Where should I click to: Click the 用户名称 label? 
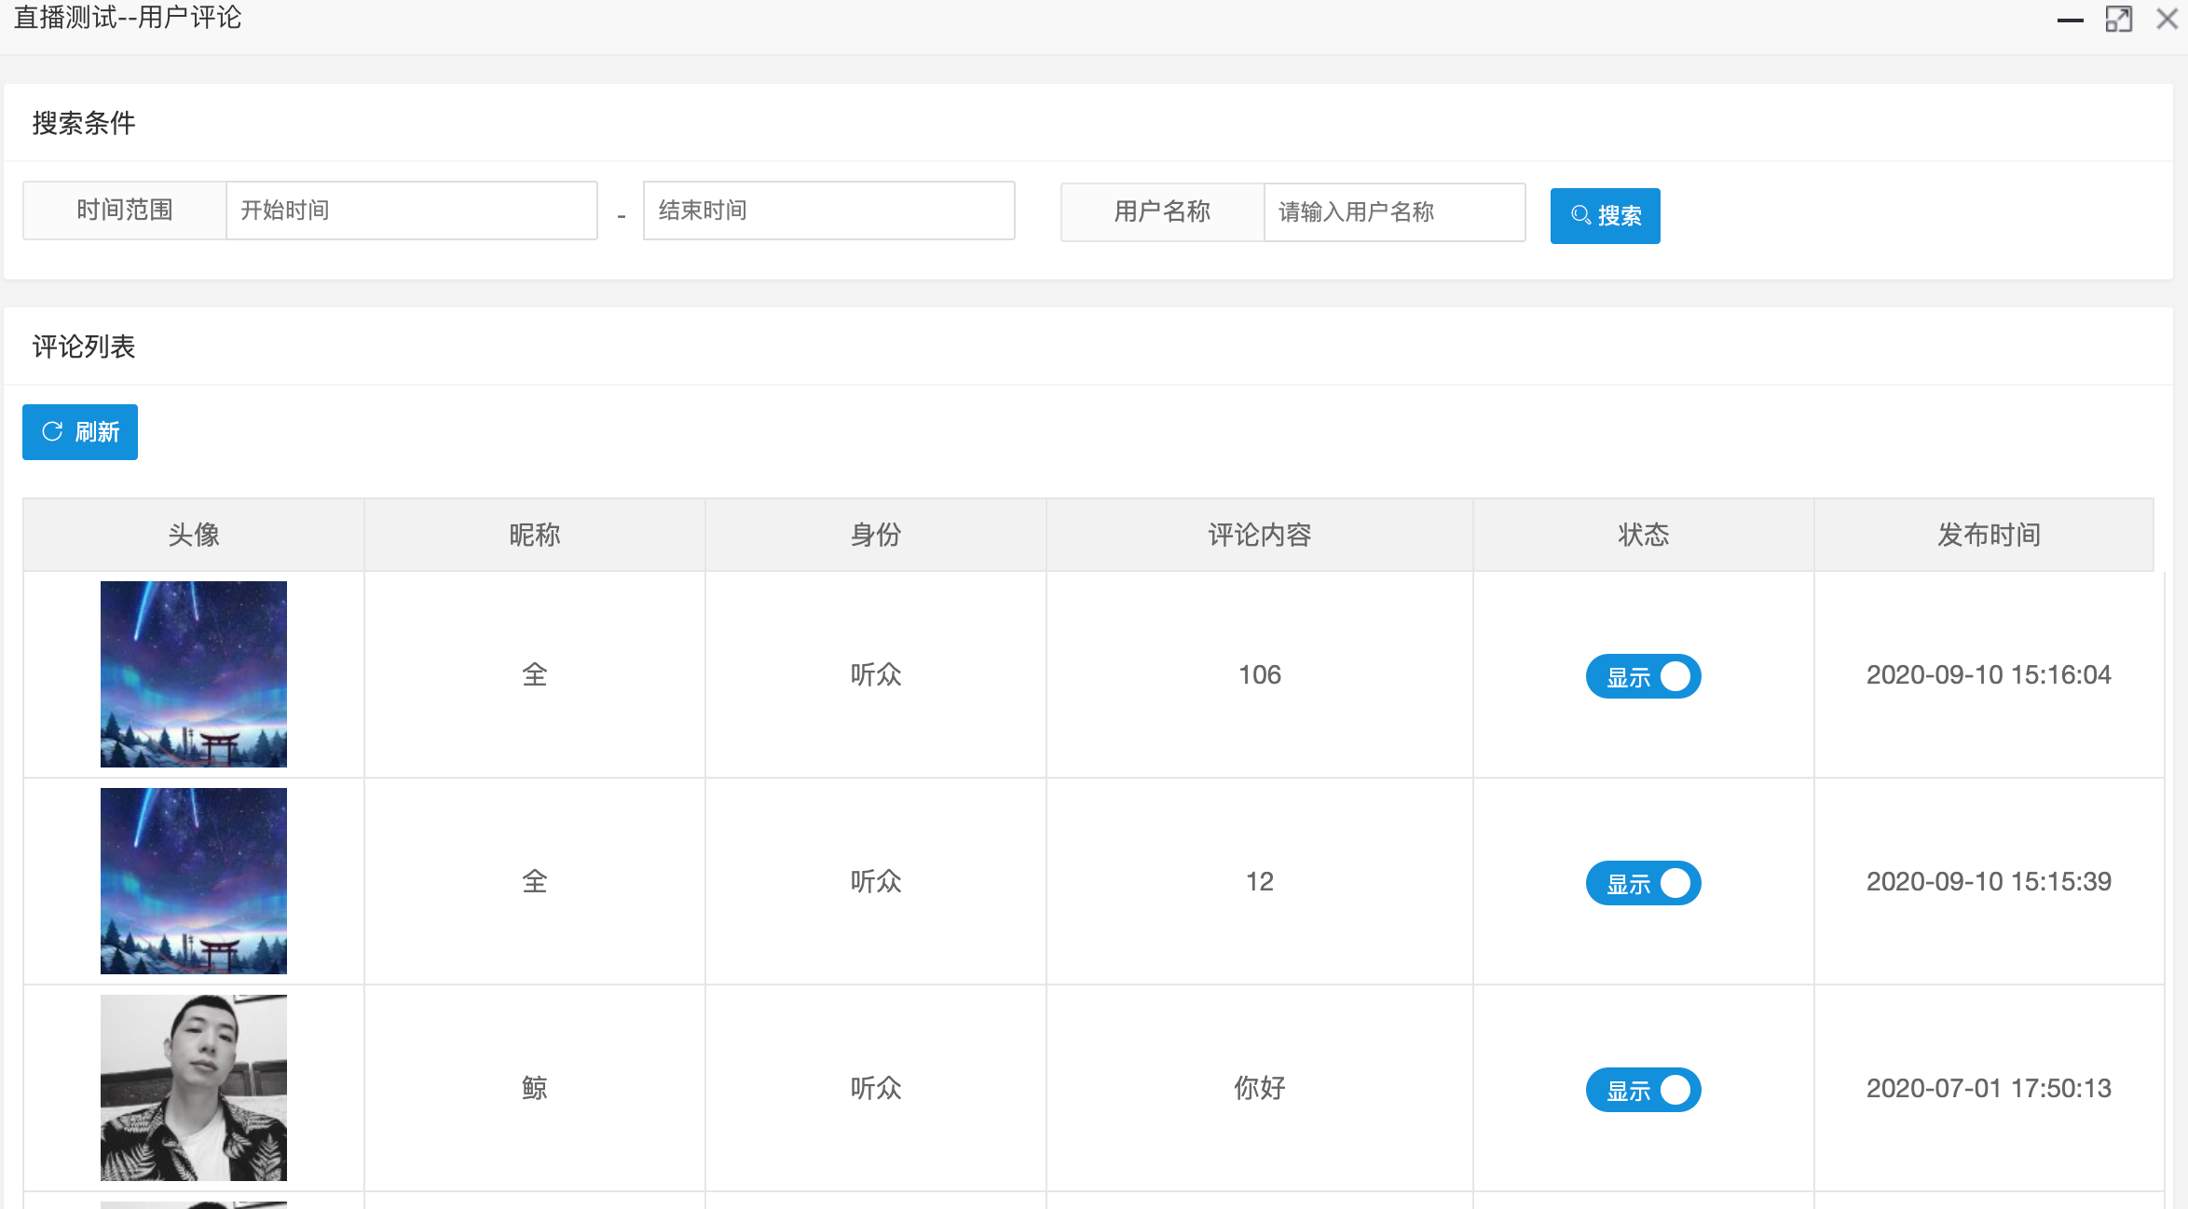pos(1162,212)
